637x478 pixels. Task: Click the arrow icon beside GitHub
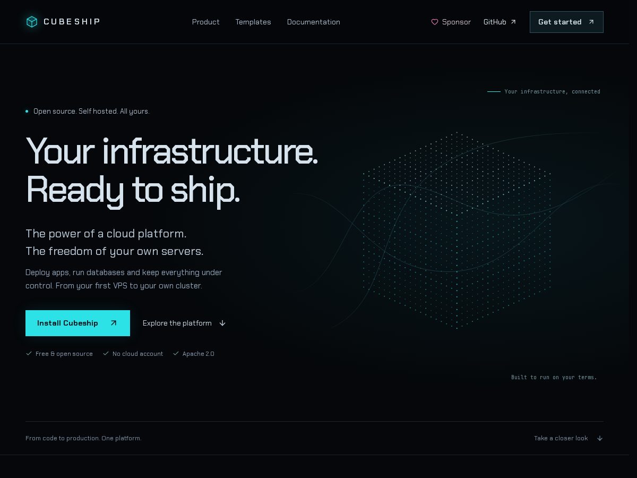click(x=513, y=22)
